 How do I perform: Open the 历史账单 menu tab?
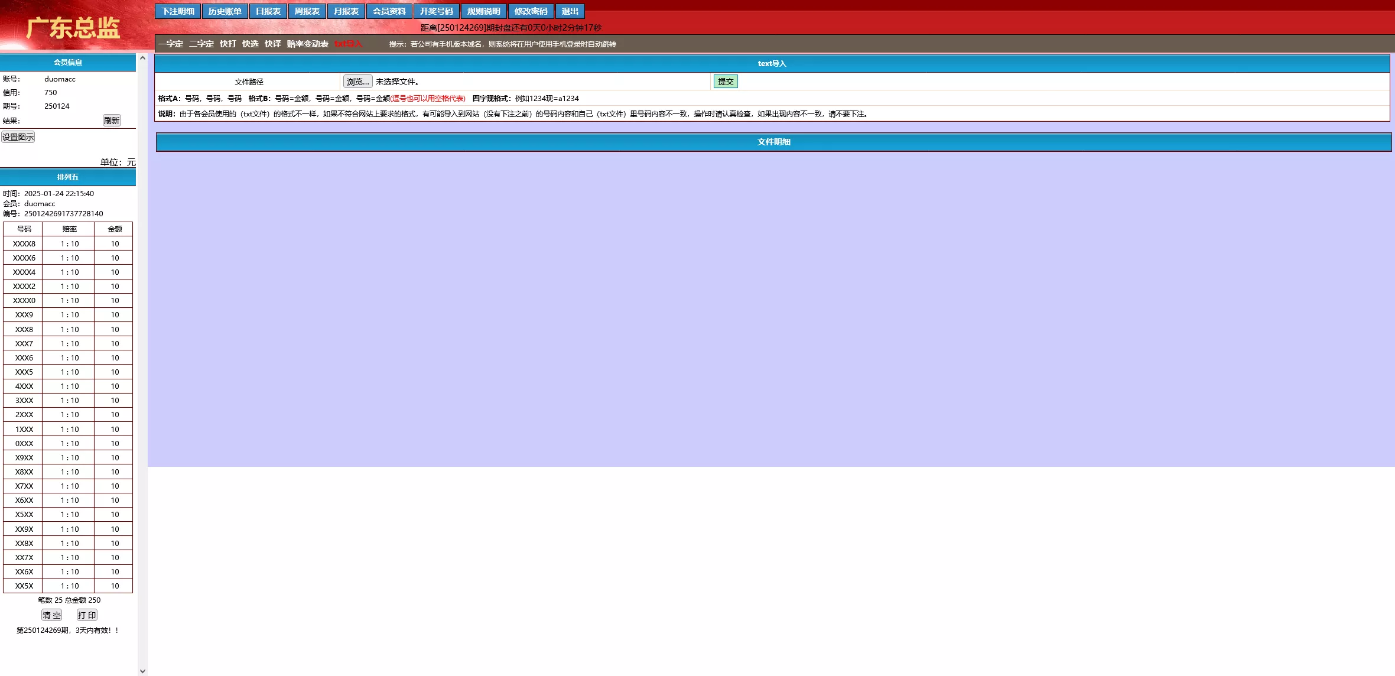(225, 11)
